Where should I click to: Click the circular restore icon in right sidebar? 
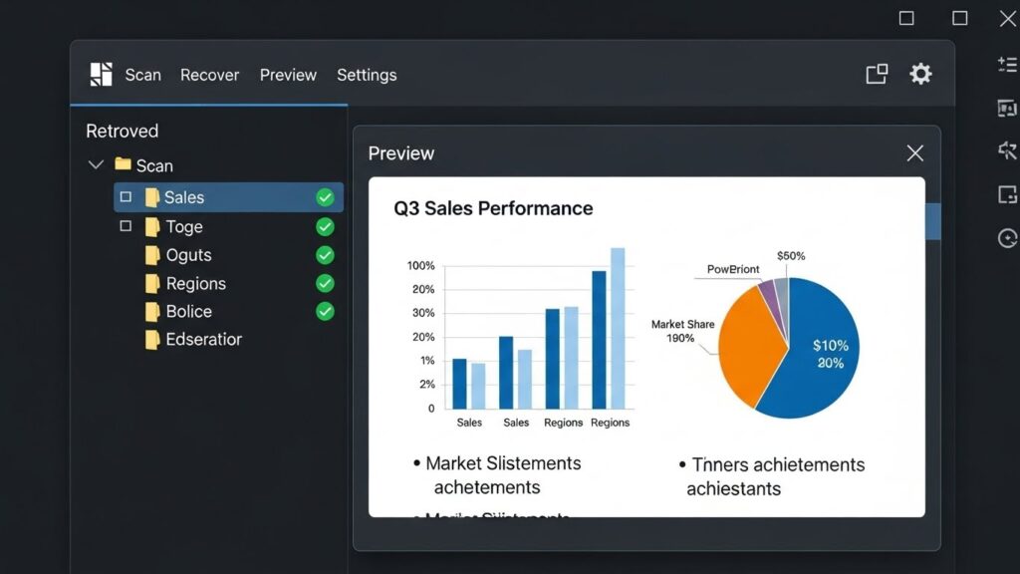[x=1007, y=238]
